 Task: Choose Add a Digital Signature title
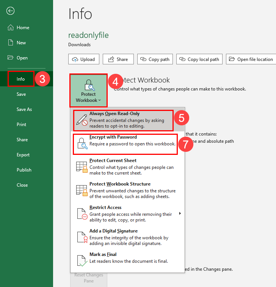click(x=113, y=231)
